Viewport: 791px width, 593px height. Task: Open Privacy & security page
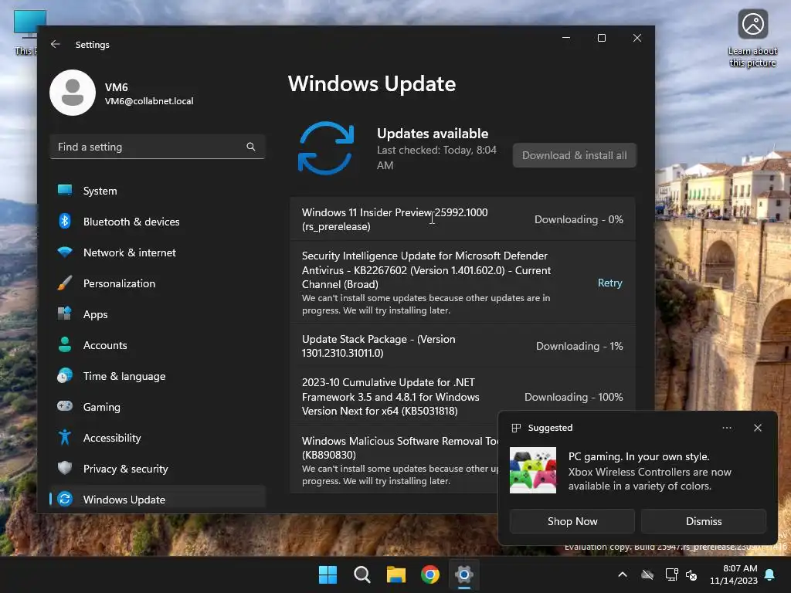pyautogui.click(x=158, y=469)
